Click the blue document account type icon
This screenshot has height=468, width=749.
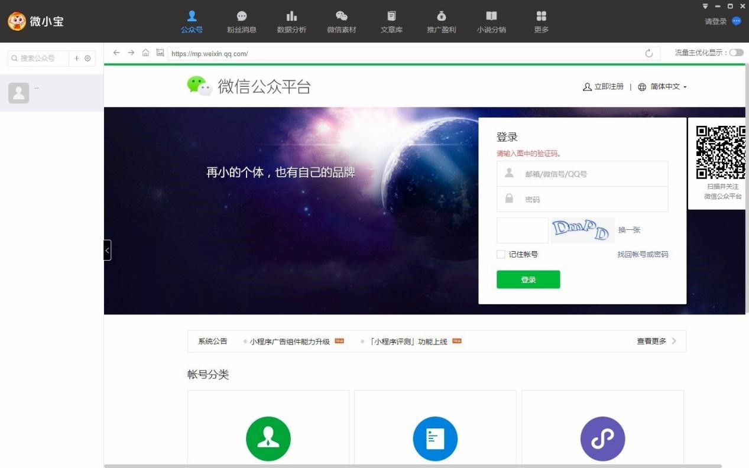[435, 439]
